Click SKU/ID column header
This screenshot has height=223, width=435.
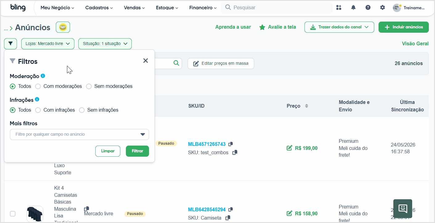pyautogui.click(x=197, y=106)
